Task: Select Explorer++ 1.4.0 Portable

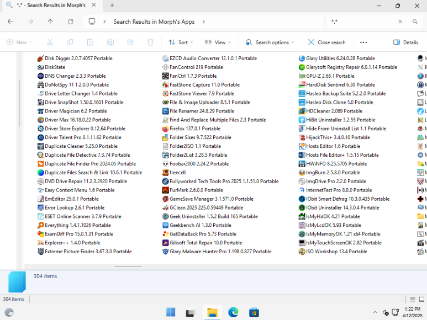Action: [69, 243]
